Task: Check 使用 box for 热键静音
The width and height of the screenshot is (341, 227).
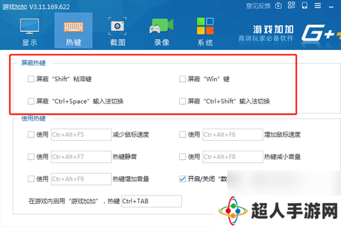Action: point(31,156)
